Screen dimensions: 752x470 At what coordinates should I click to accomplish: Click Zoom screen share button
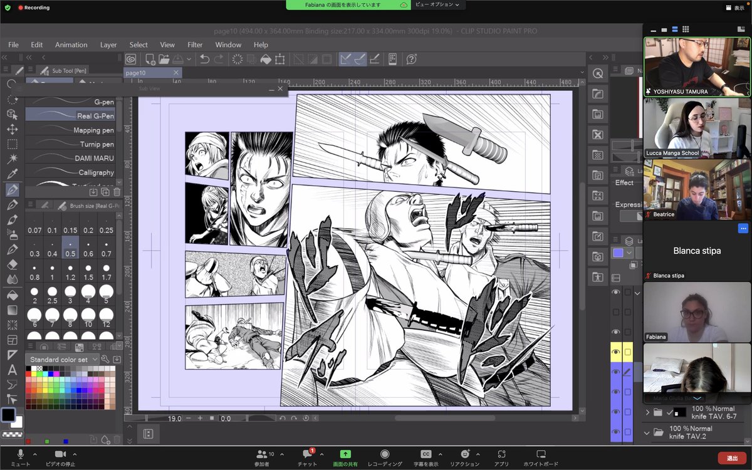point(345,457)
